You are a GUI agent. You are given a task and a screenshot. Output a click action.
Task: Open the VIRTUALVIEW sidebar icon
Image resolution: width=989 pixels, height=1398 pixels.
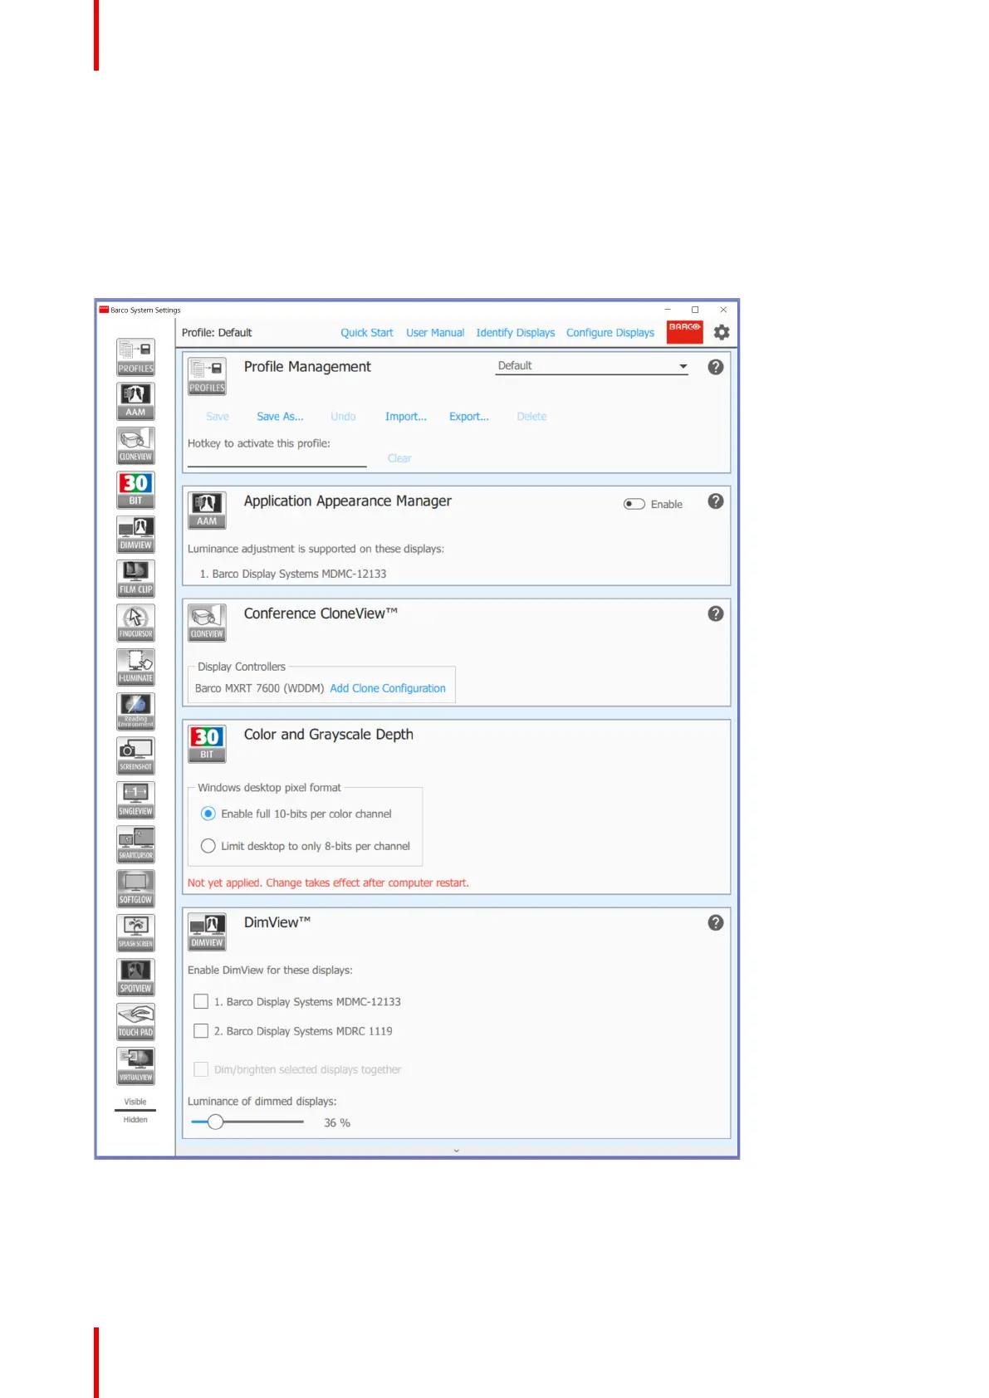click(x=135, y=1066)
